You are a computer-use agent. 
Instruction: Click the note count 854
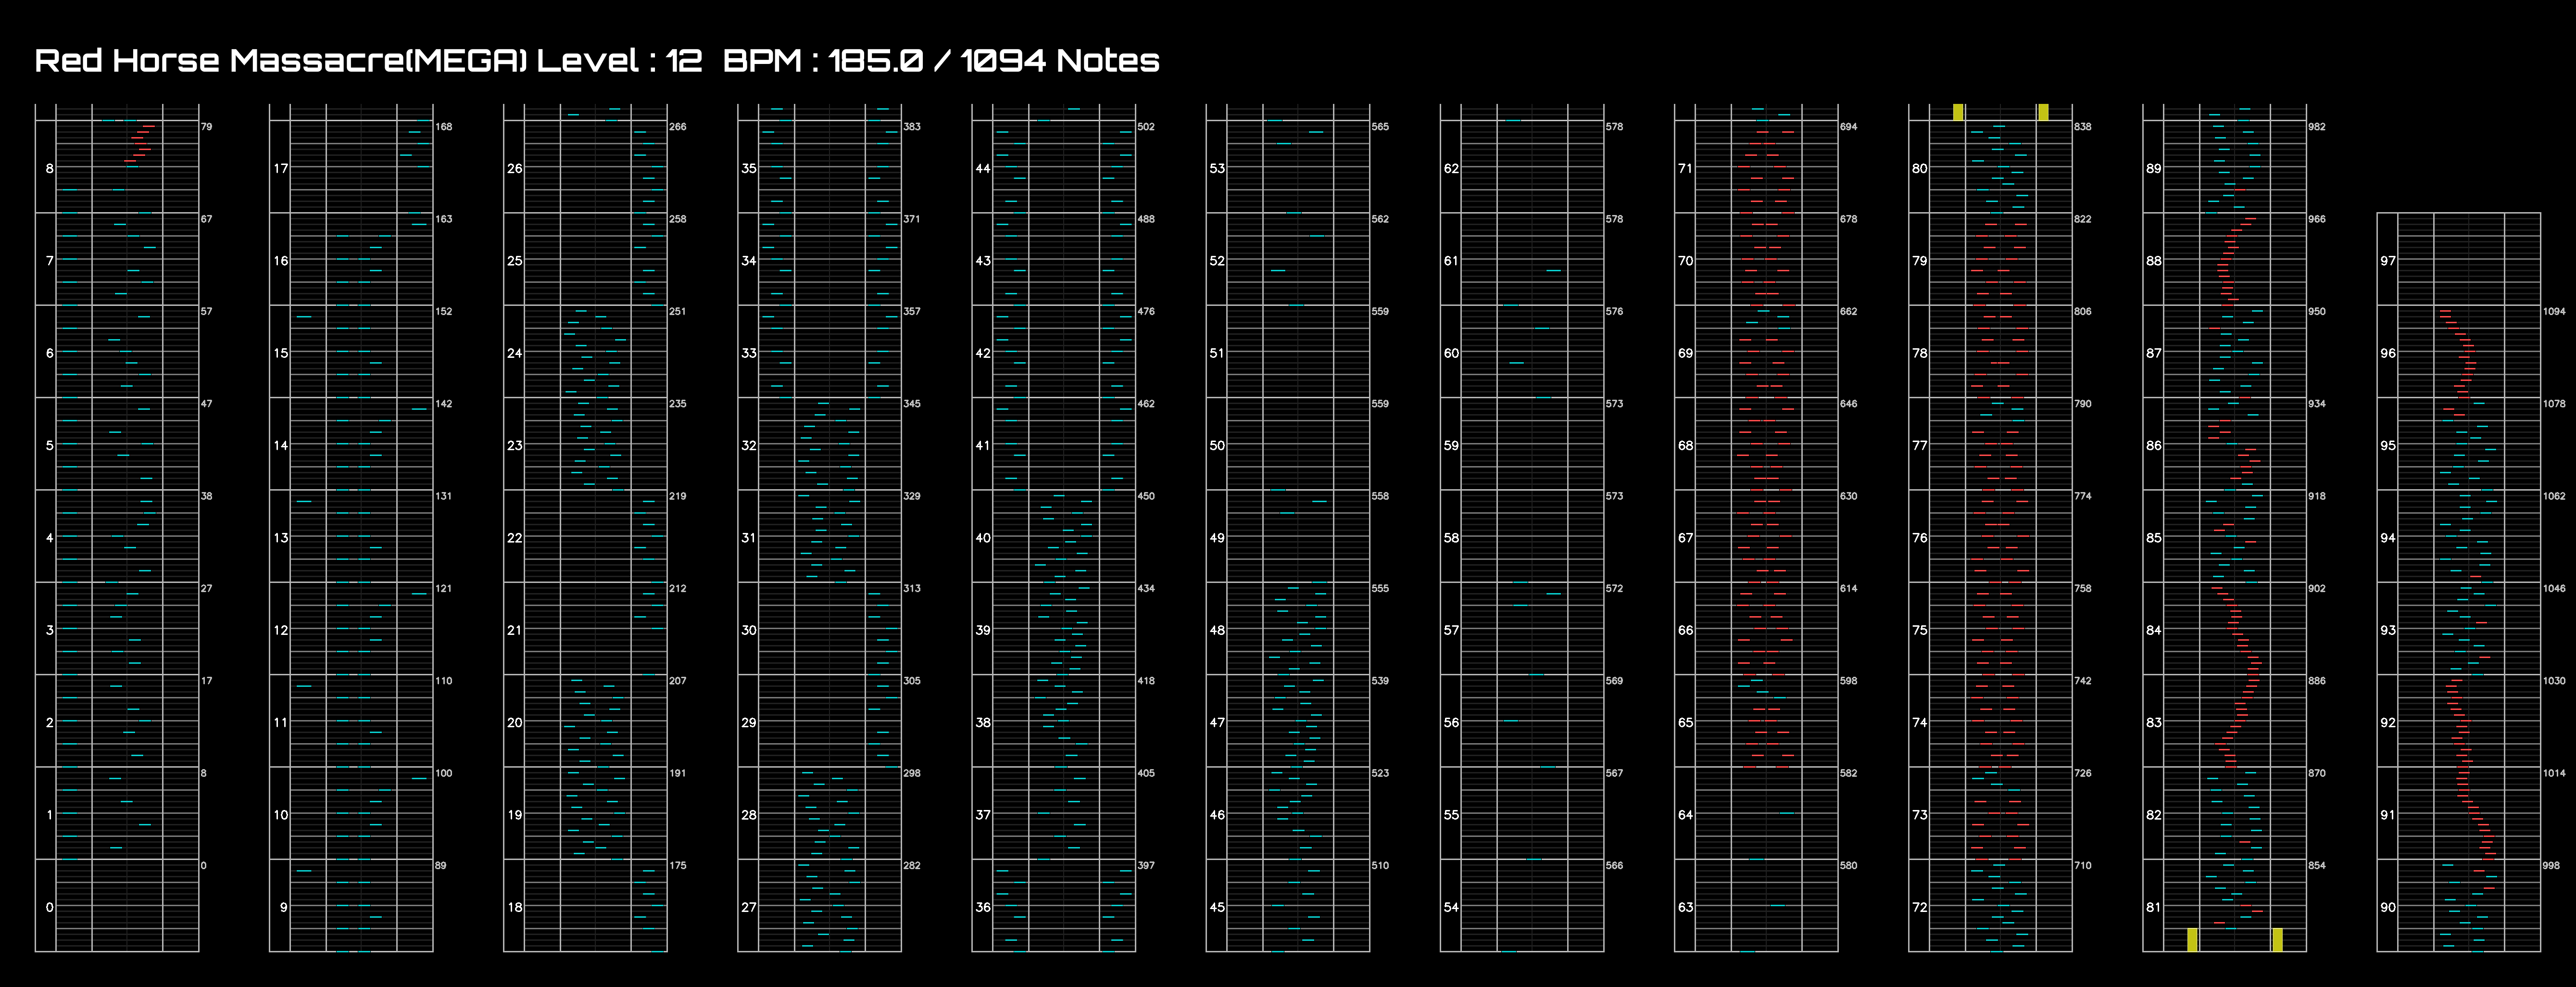tap(2316, 865)
